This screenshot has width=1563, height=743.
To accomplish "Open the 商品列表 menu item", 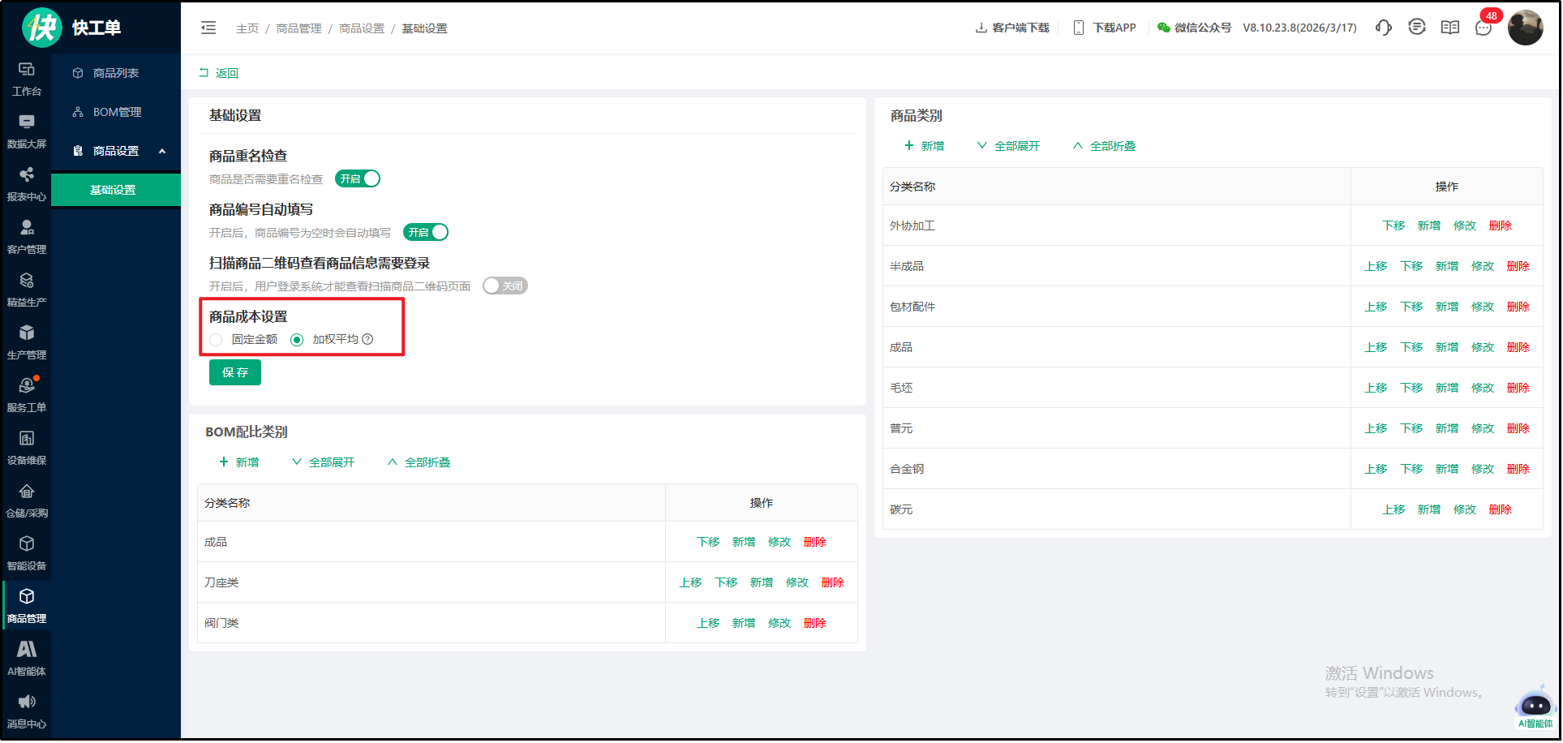I will [x=115, y=73].
